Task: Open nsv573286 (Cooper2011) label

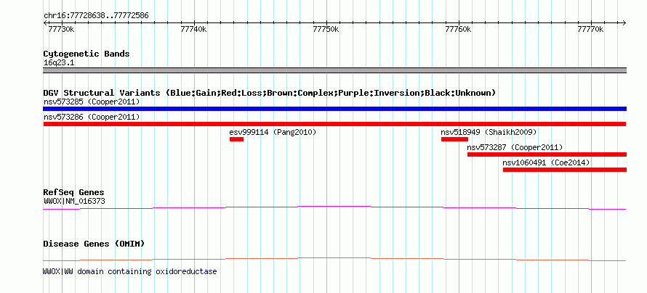Action: (x=92, y=117)
